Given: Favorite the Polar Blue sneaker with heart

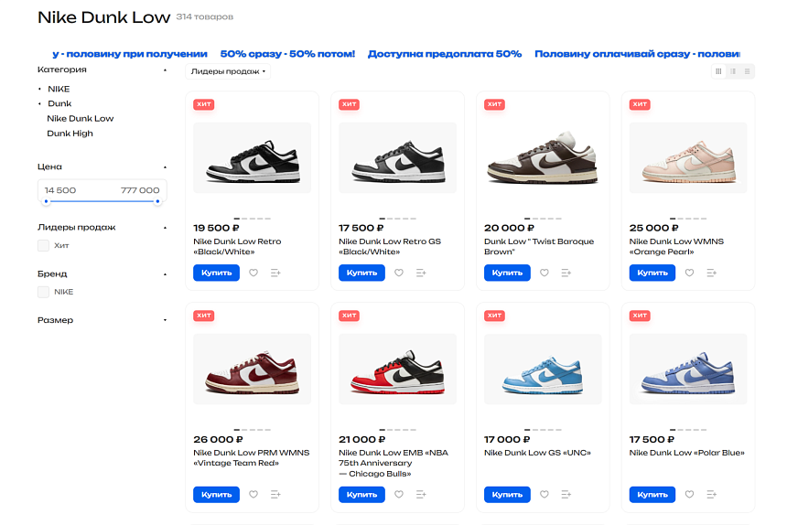Looking at the screenshot, I should pos(690,495).
